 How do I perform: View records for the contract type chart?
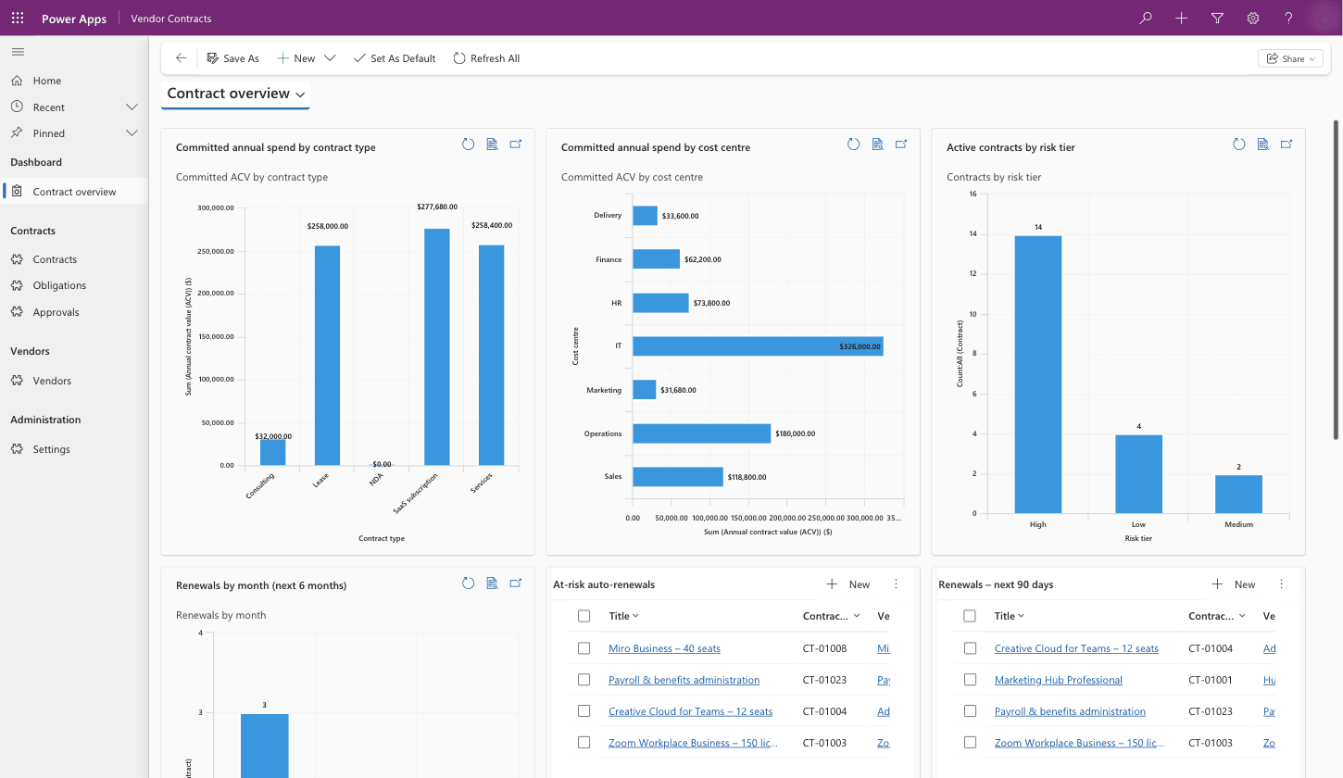point(492,144)
